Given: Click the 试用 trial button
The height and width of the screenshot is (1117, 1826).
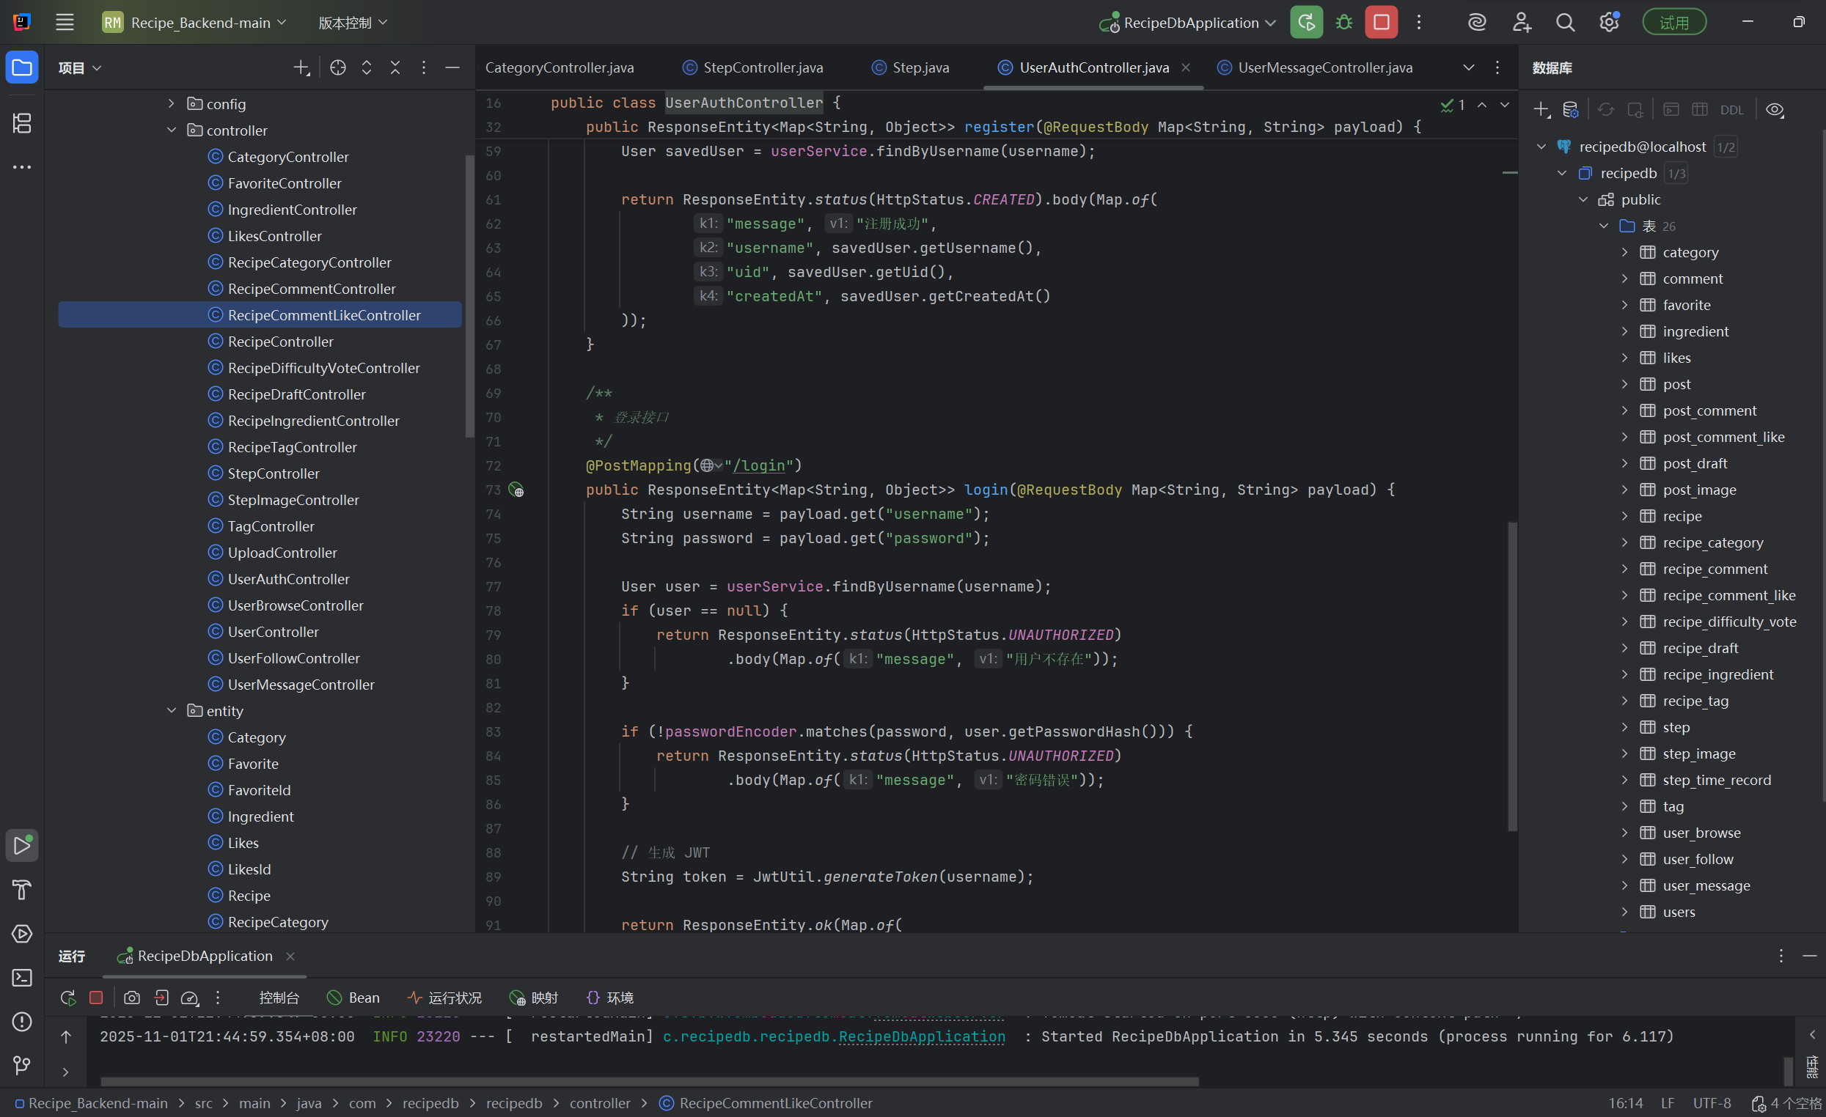Looking at the screenshot, I should point(1674,22).
